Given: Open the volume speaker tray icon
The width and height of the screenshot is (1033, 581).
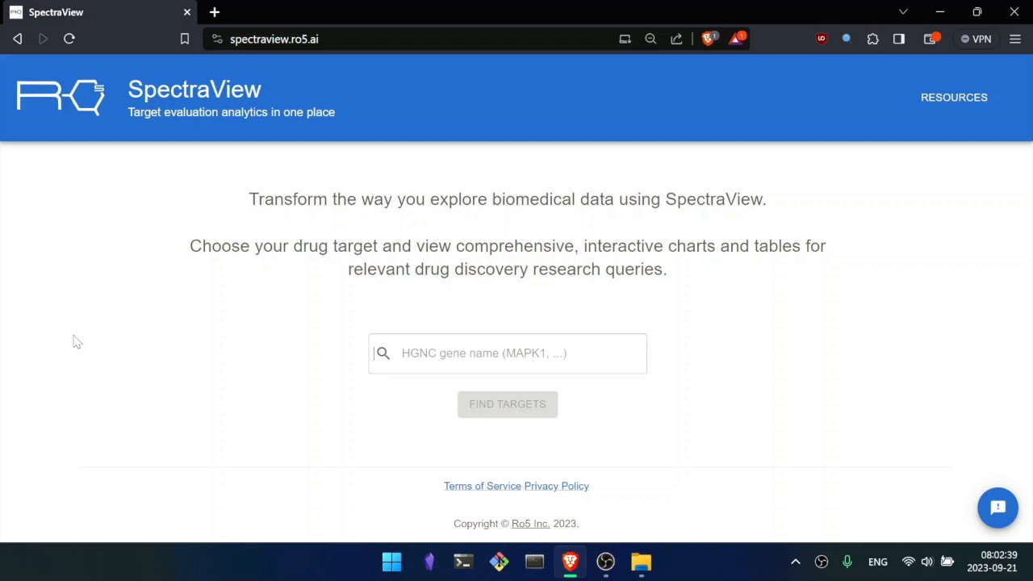Looking at the screenshot, I should [x=926, y=562].
